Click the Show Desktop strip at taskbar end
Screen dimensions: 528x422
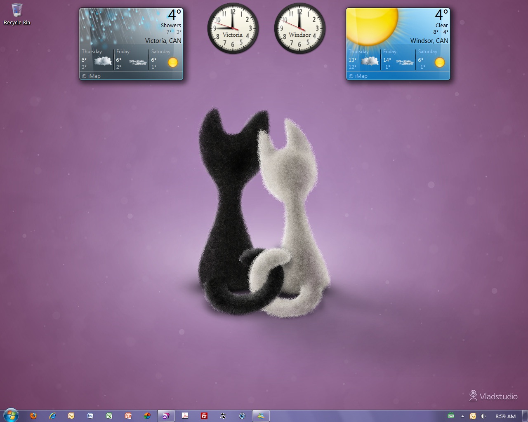coord(526,416)
